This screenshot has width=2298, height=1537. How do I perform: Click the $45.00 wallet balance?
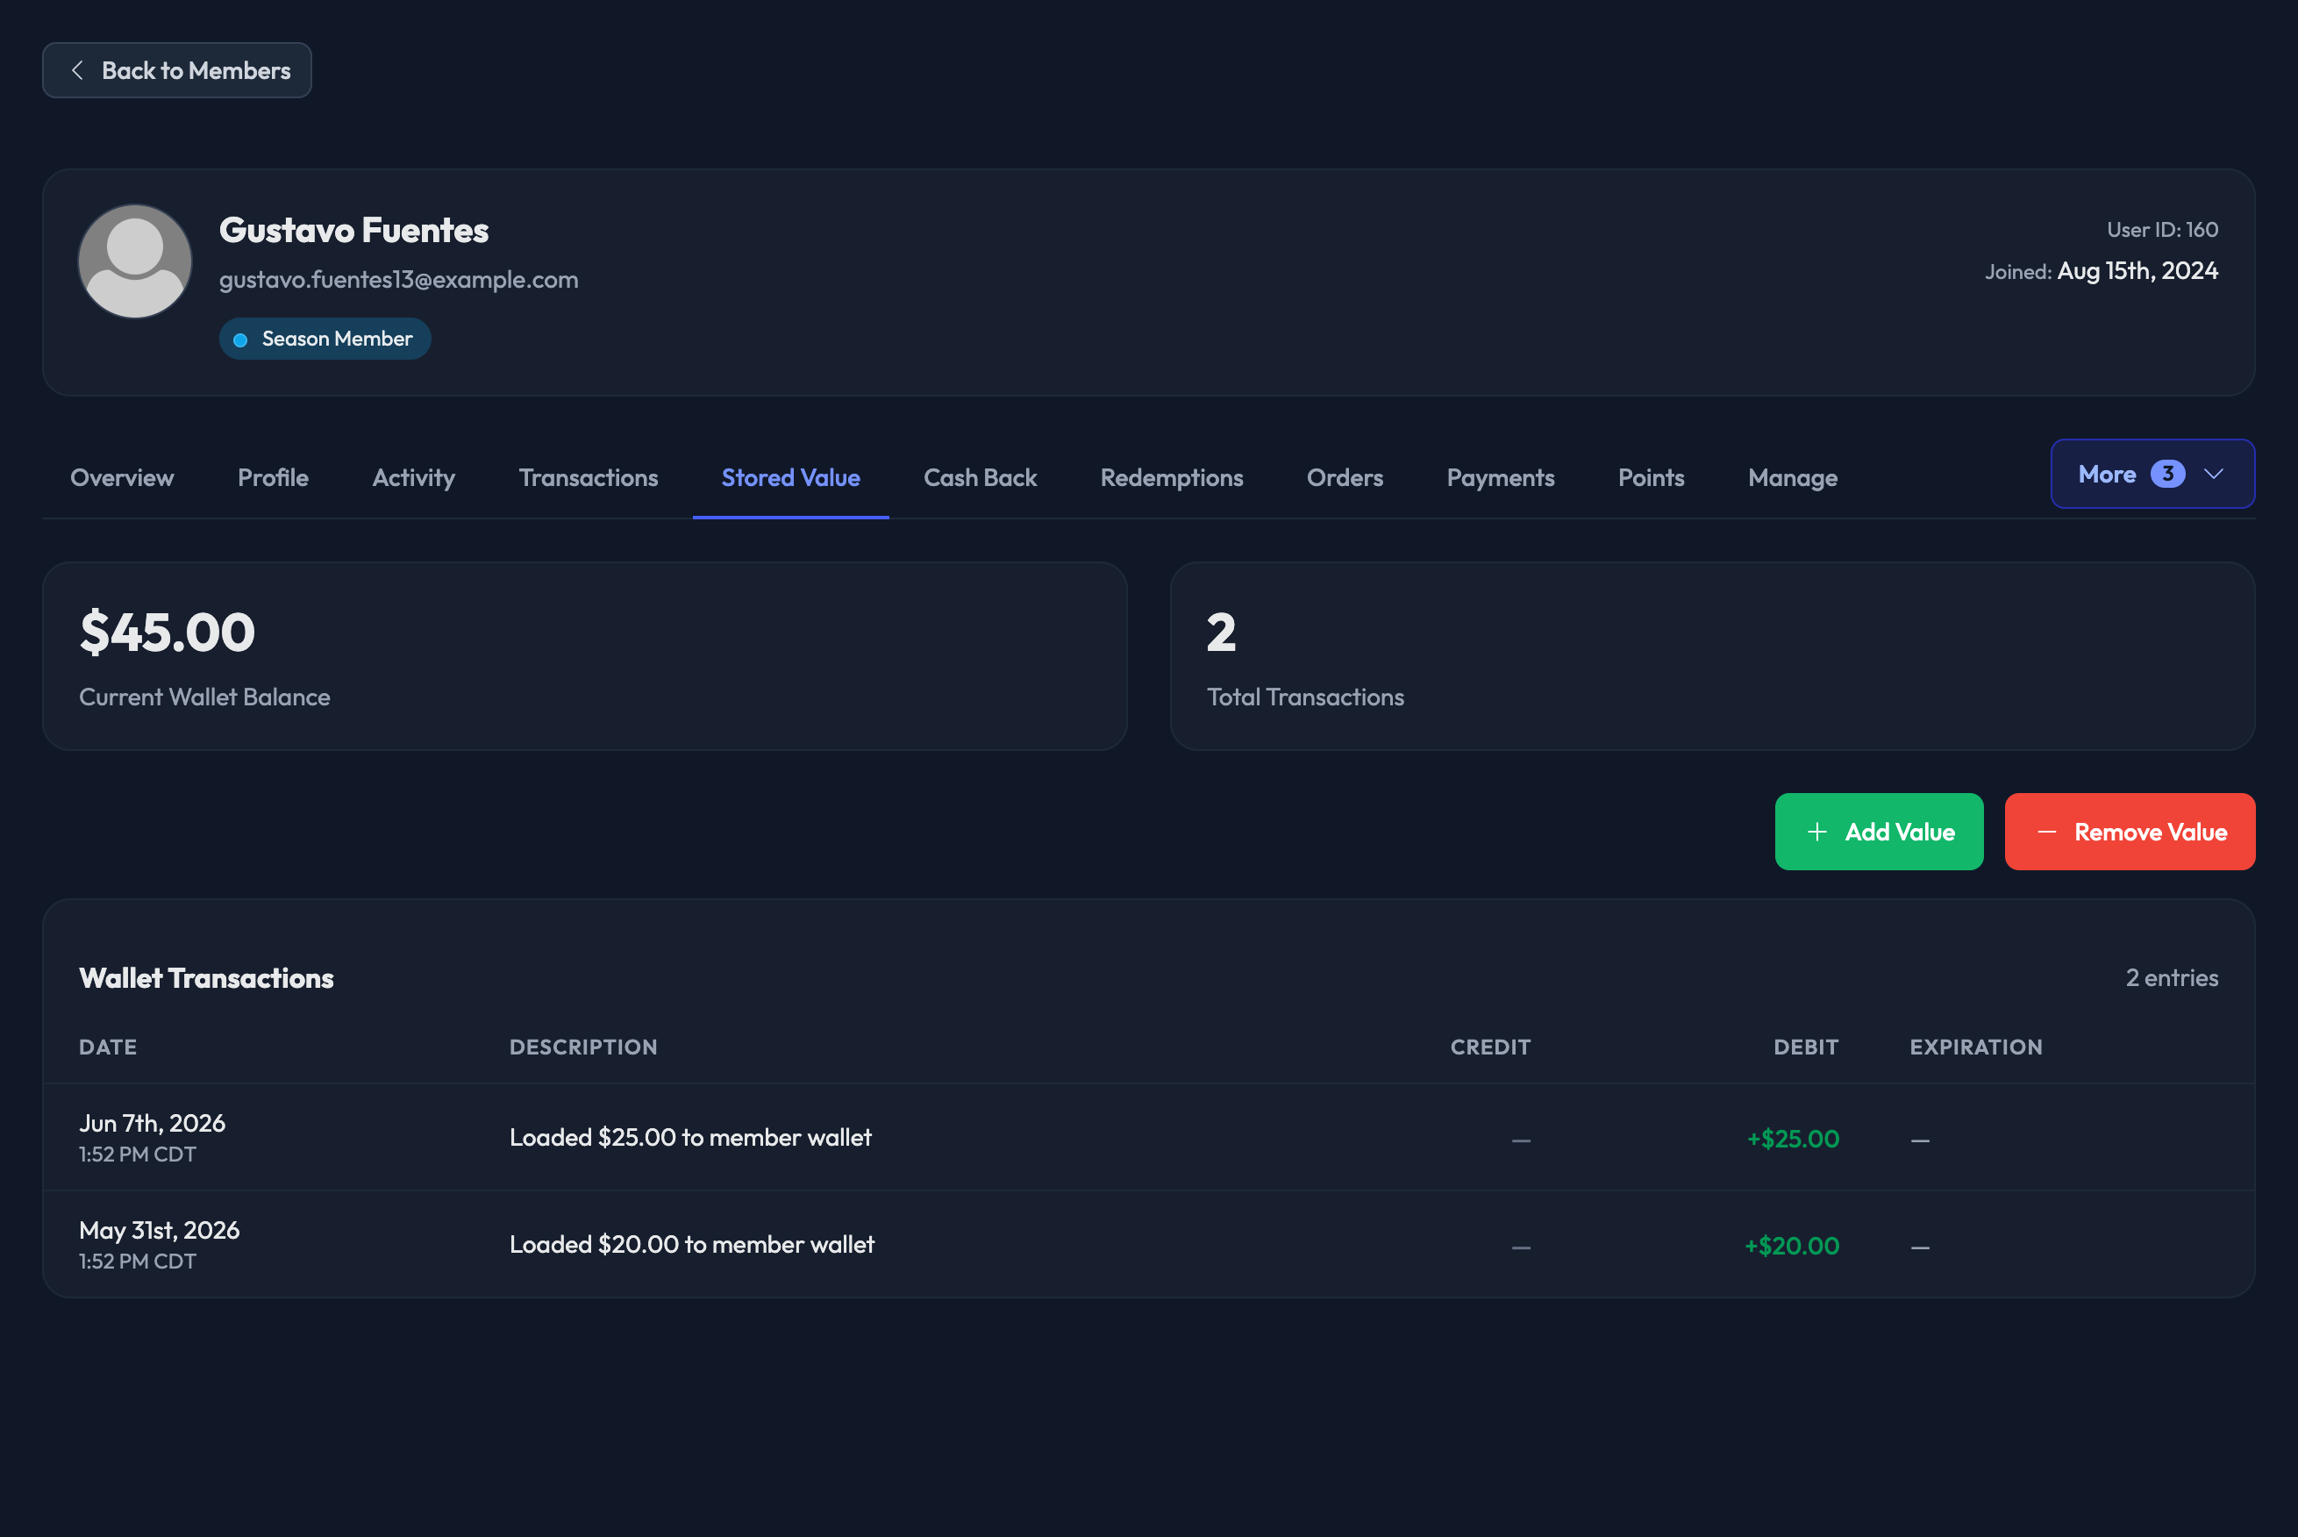click(168, 633)
